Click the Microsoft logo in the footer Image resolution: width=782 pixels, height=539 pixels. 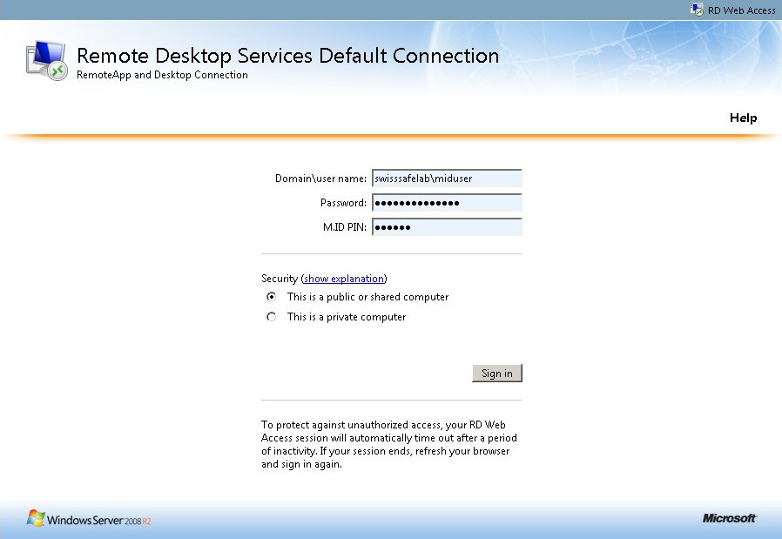tap(729, 519)
